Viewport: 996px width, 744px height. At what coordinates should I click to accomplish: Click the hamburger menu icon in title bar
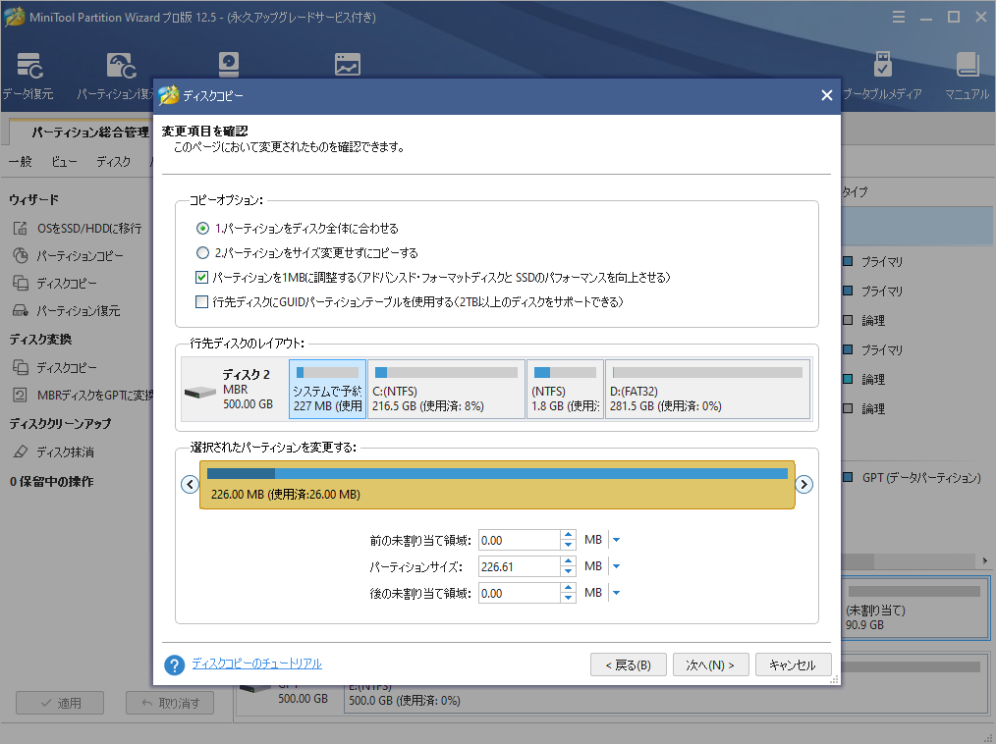click(898, 17)
